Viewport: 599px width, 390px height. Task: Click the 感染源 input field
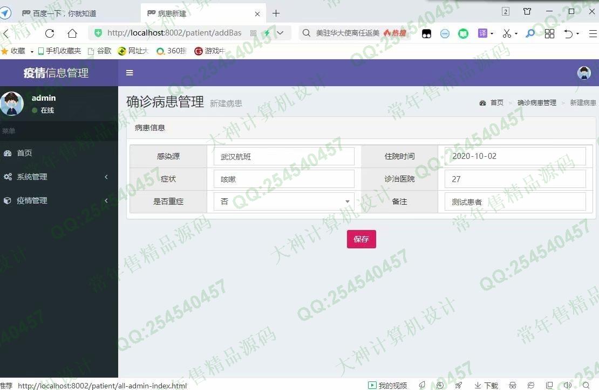click(284, 157)
